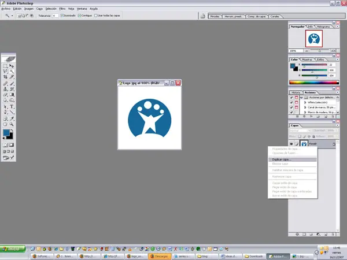The width and height of the screenshot is (347, 260).
Task: Select the Notes tool
Action: click(x=5, y=118)
